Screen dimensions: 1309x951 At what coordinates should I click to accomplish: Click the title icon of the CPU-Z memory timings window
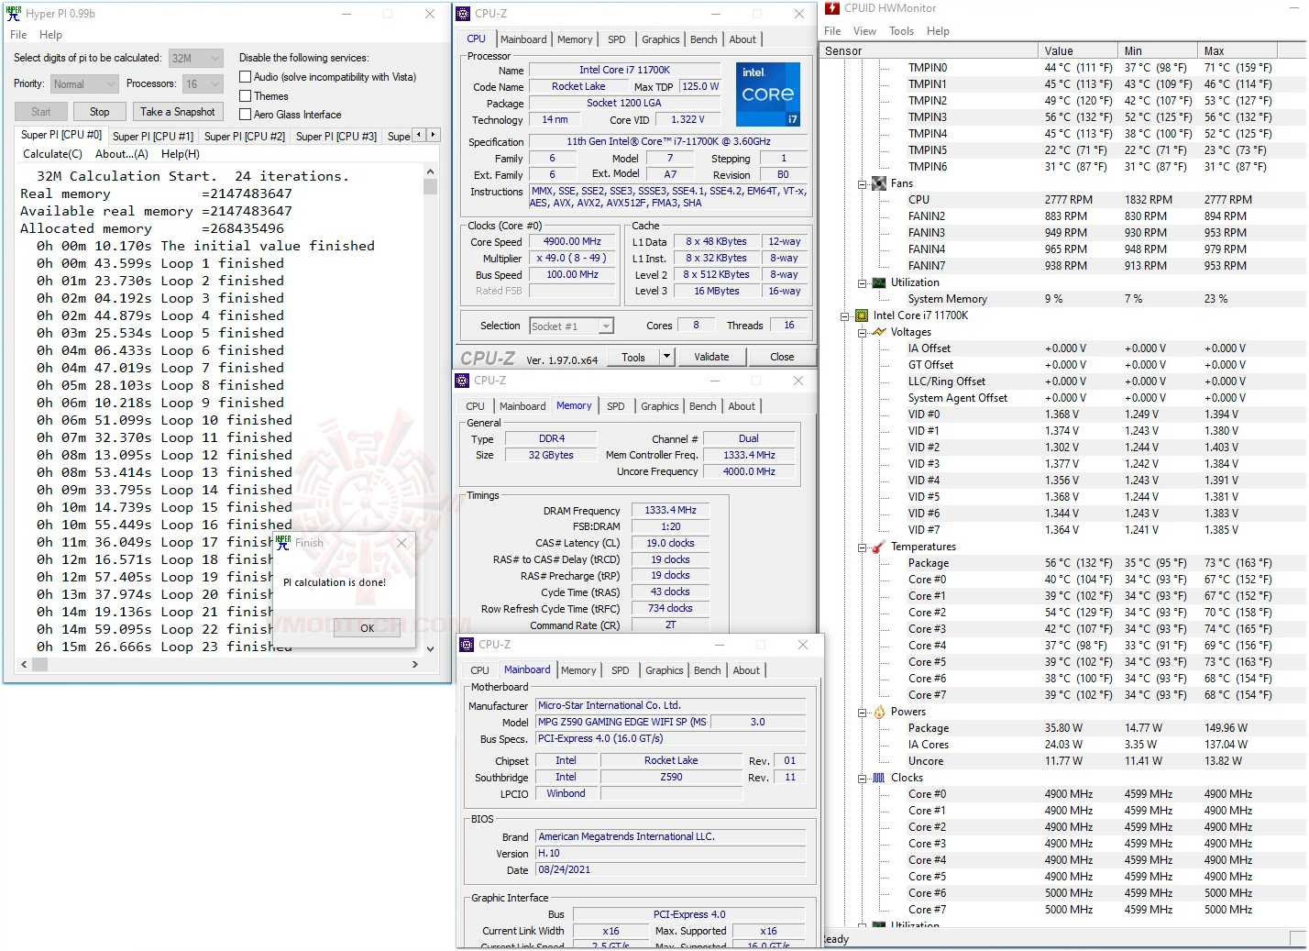pyautogui.click(x=463, y=381)
